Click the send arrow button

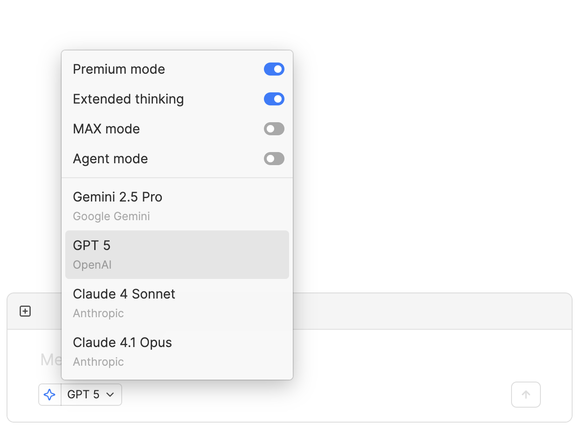(x=526, y=395)
